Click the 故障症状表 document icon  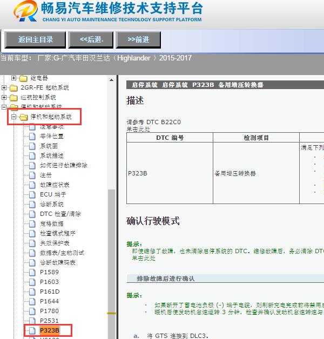[32, 185]
